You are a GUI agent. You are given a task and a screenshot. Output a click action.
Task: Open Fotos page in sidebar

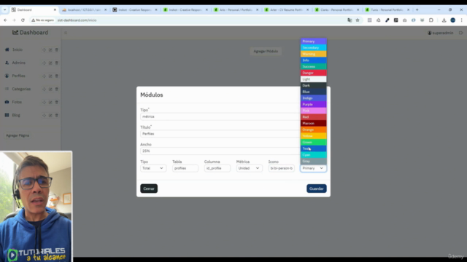(x=17, y=102)
